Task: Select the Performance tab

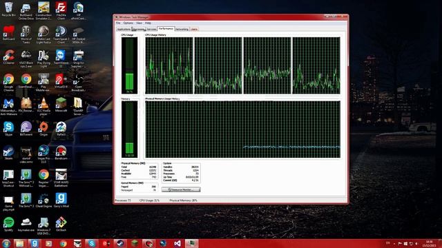Action: (166, 29)
